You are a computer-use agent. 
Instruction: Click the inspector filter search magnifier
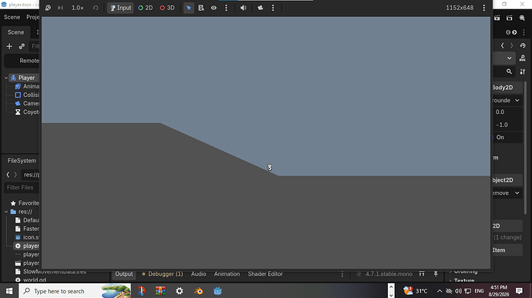click(x=510, y=72)
